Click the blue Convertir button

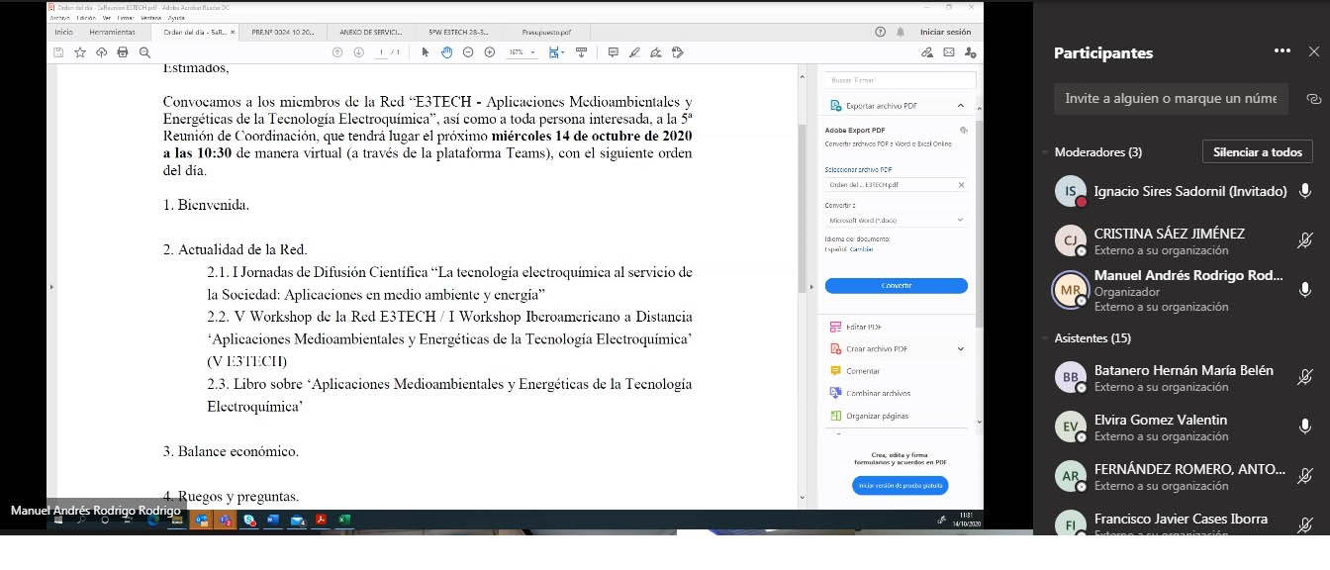click(x=896, y=285)
